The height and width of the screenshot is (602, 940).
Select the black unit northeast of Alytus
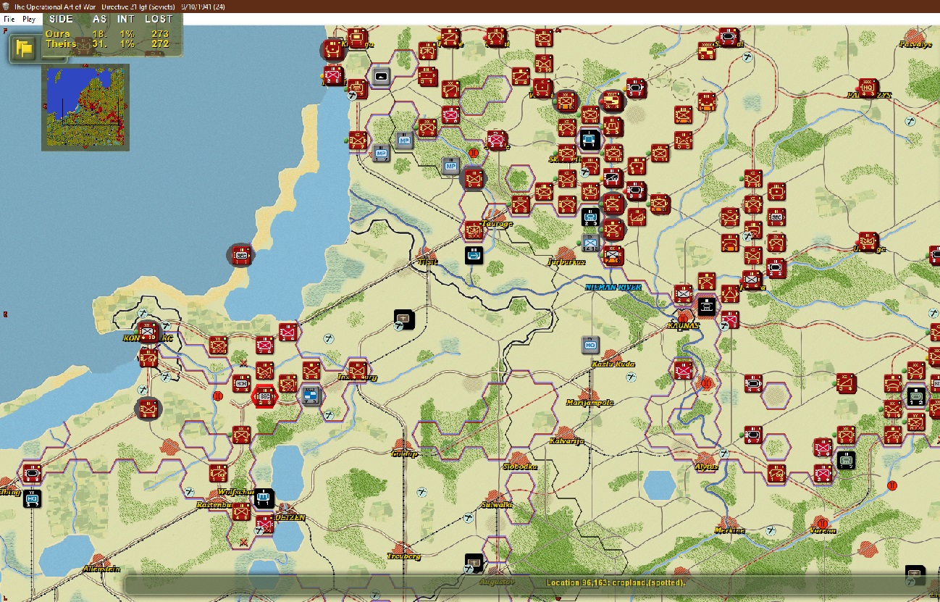[x=845, y=460]
